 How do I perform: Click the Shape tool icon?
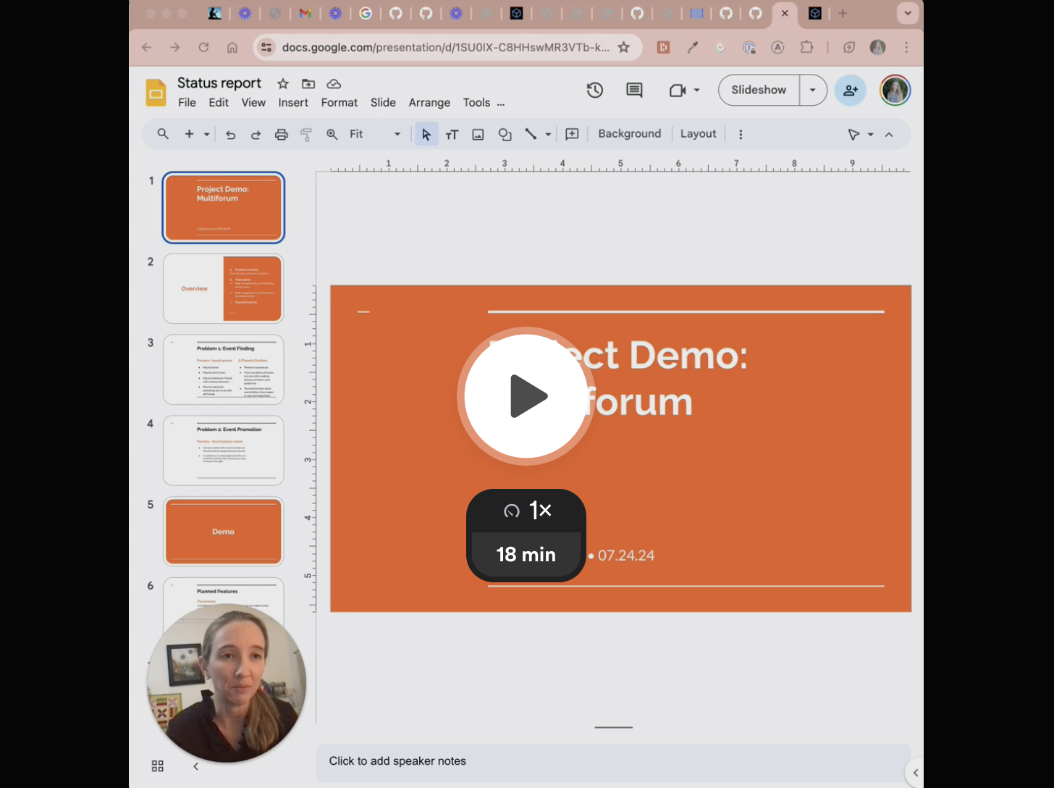tap(505, 134)
